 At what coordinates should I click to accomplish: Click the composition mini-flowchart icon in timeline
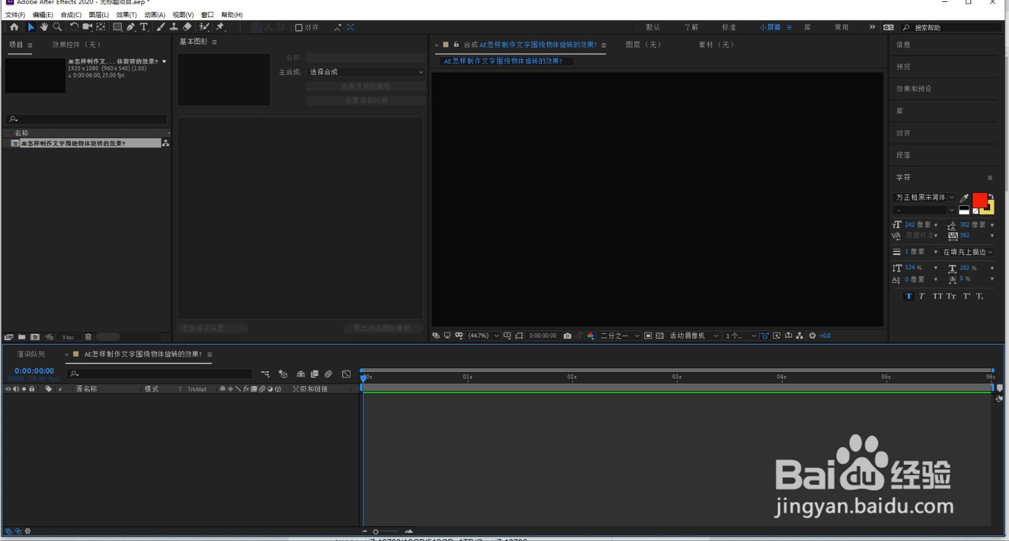[x=265, y=374]
